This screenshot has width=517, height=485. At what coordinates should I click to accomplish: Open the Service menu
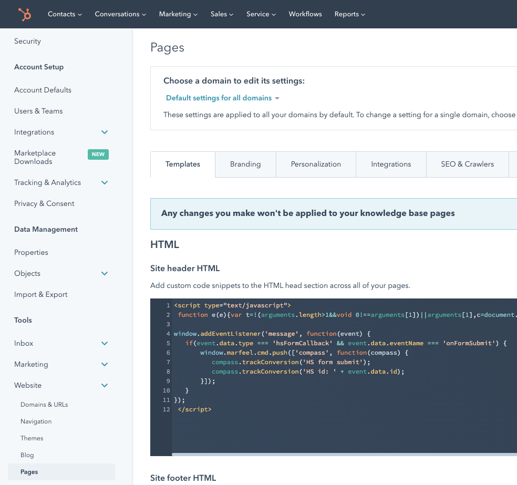[261, 14]
